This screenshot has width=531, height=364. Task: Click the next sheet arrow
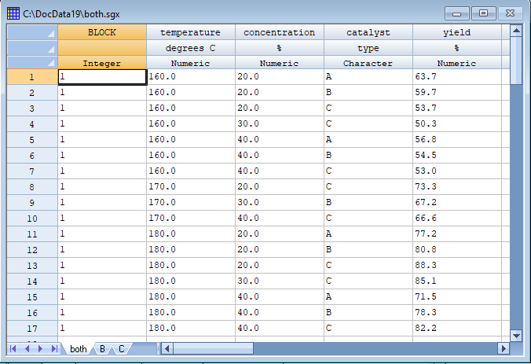pos(41,348)
